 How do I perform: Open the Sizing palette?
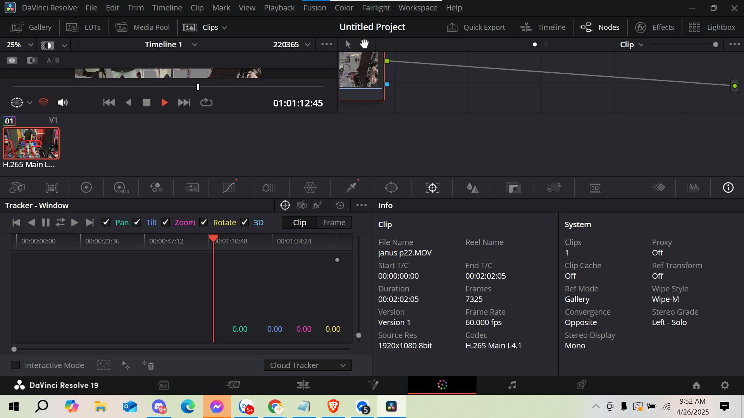tap(554, 188)
